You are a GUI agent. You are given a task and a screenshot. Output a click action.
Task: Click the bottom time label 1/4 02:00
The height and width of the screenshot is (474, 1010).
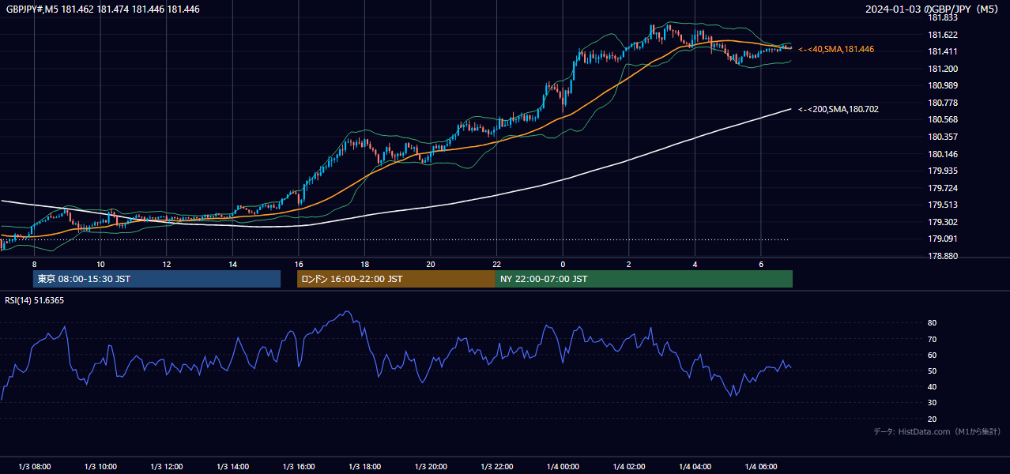click(628, 467)
